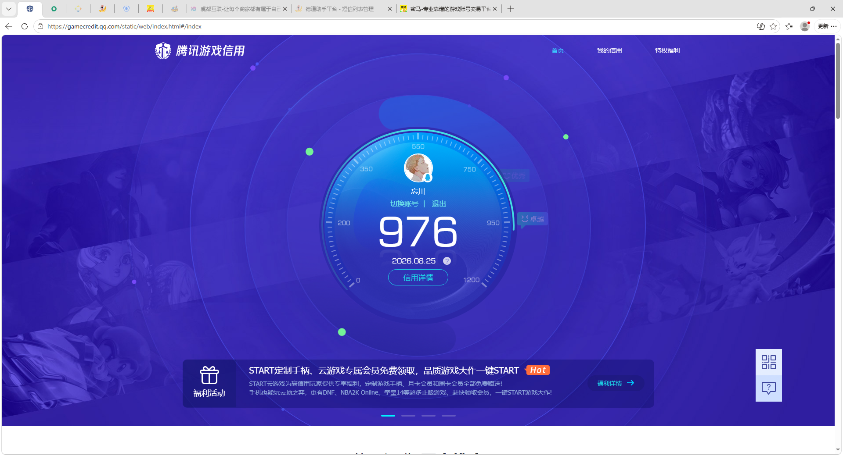Open 我的信用 navigation item
The width and height of the screenshot is (843, 456).
point(609,50)
